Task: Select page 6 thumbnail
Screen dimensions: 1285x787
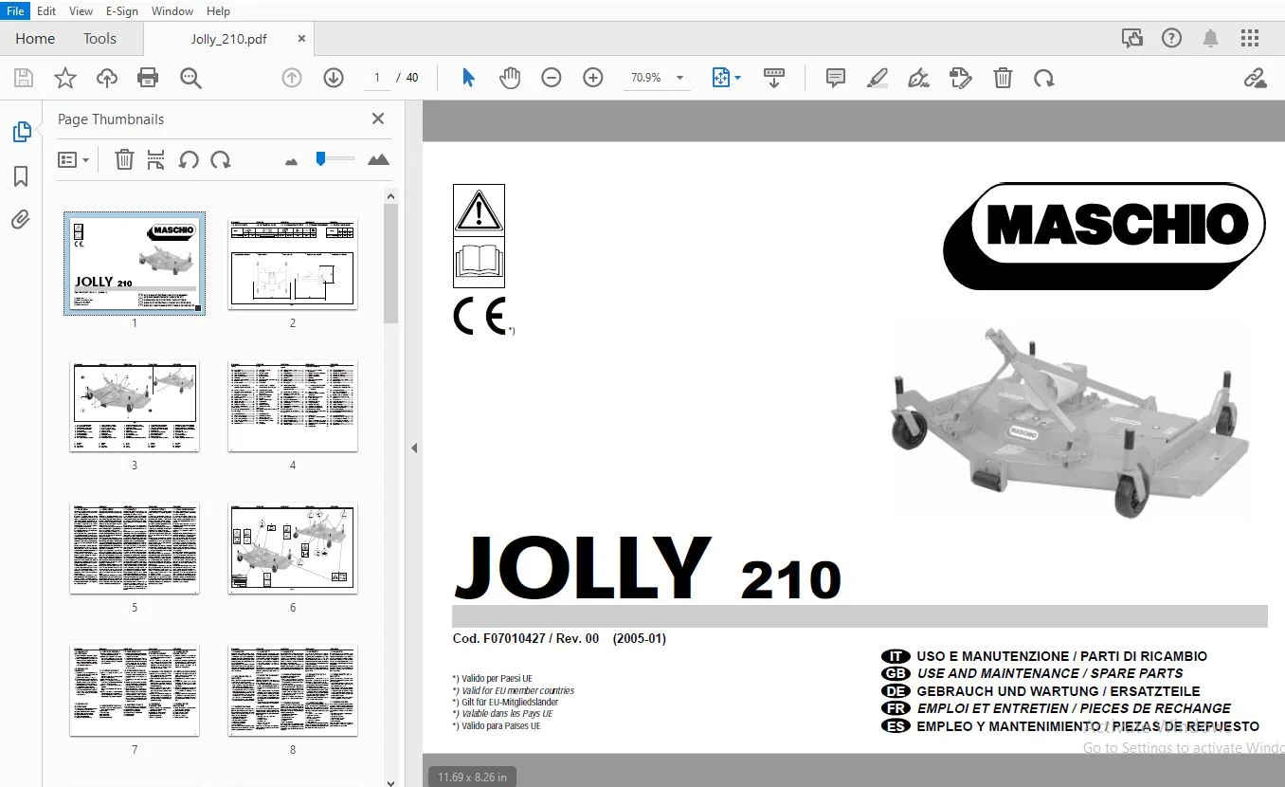Action: 293,548
